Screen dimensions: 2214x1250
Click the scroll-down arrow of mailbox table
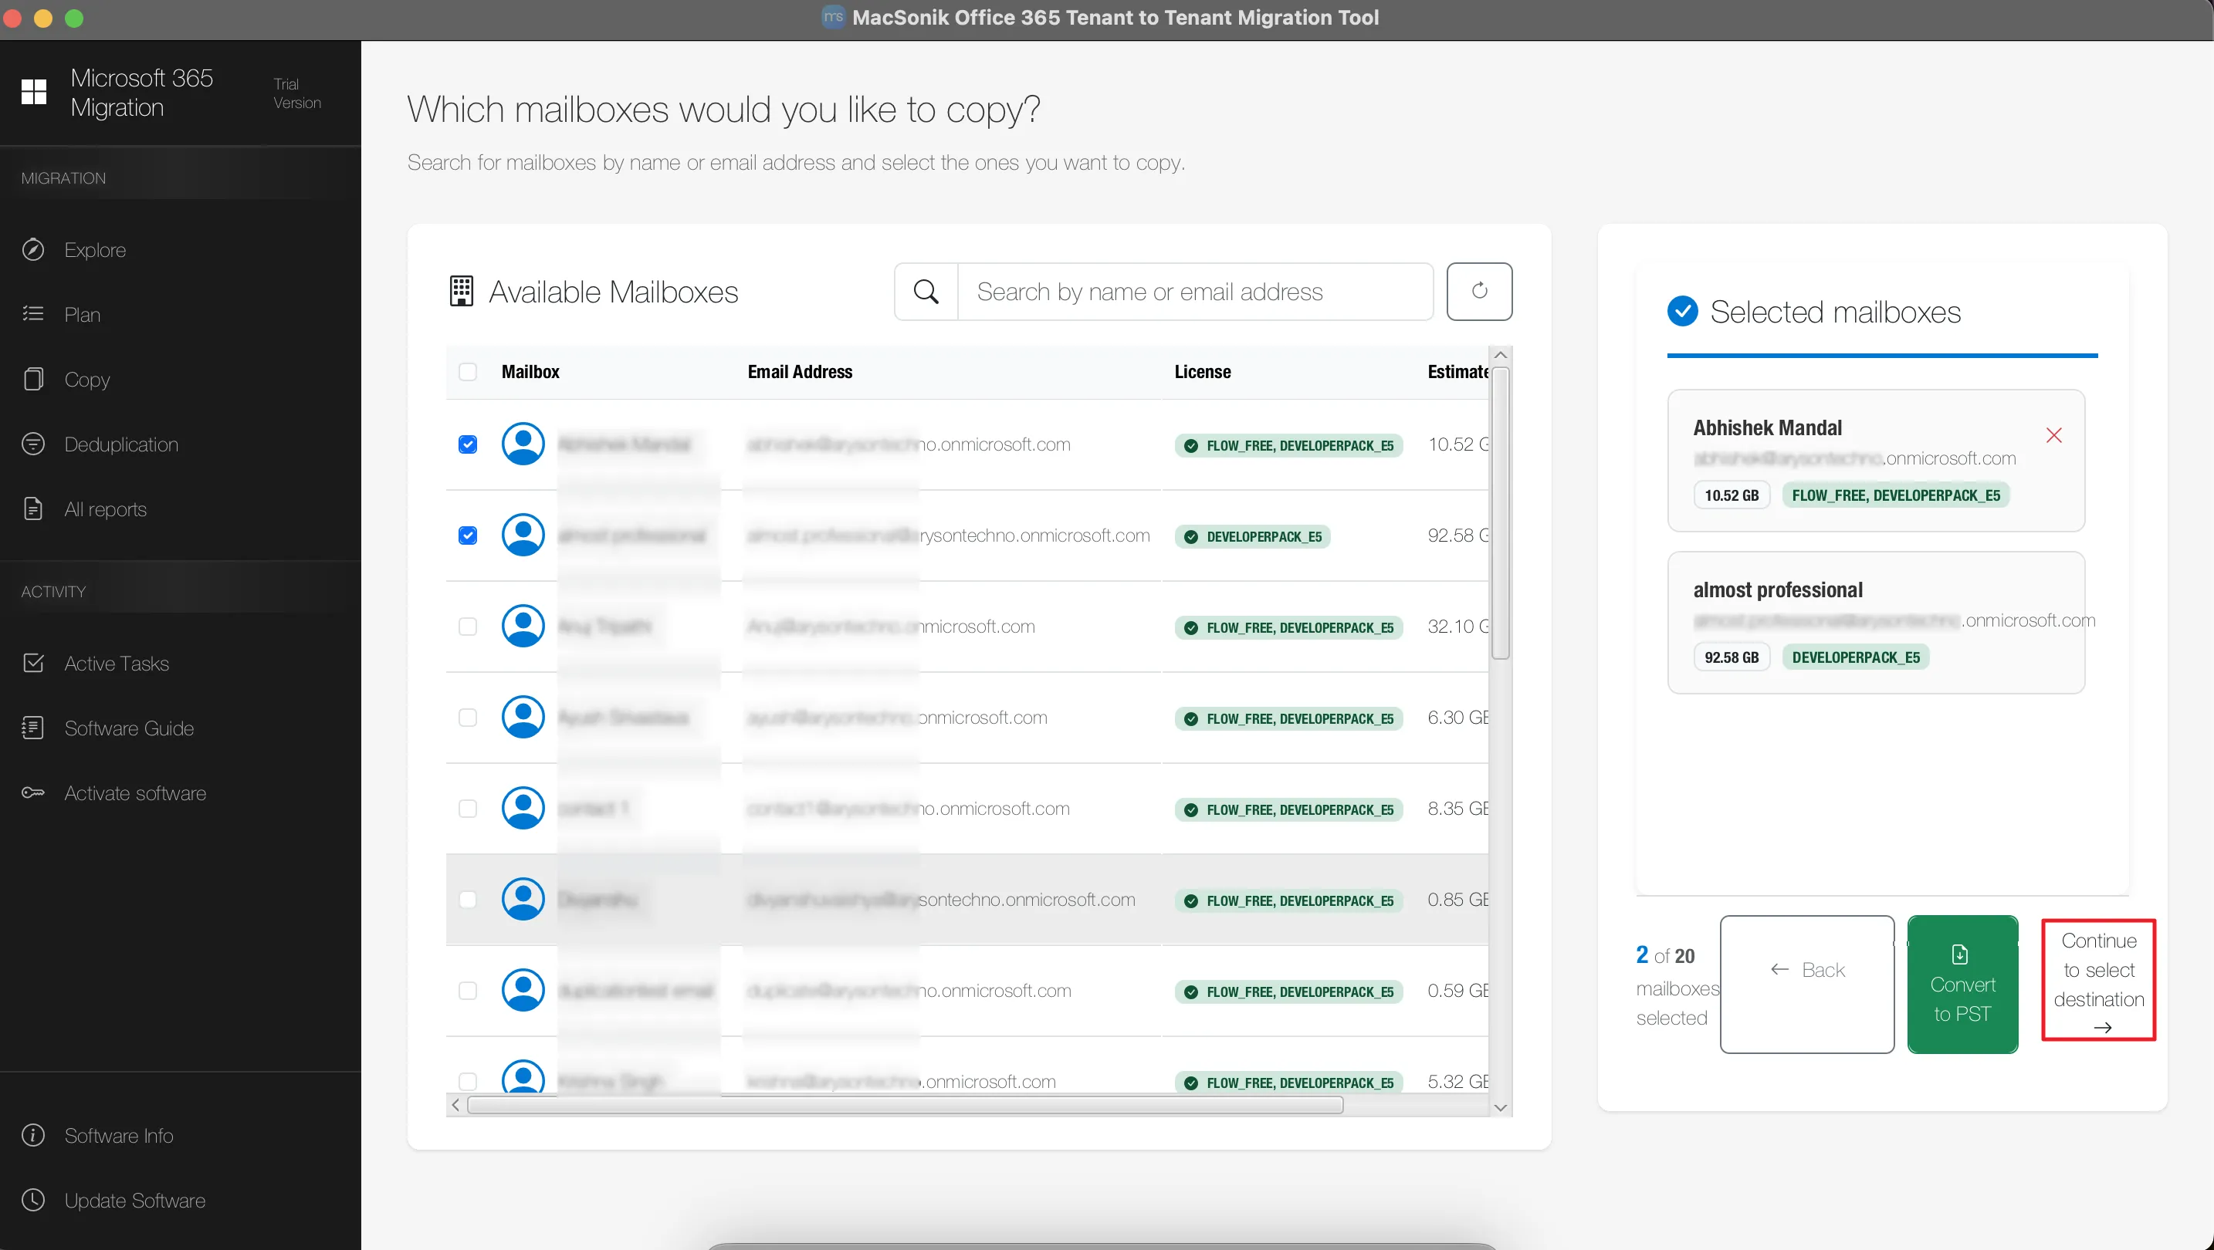tap(1501, 1107)
